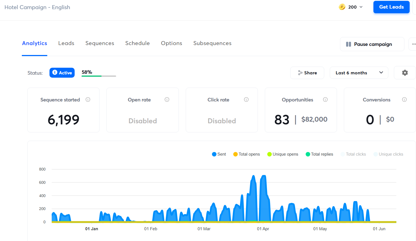Screen dimensions: 416x241
Task: Expand the 200 credits dropdown chevron
Action: pos(361,7)
